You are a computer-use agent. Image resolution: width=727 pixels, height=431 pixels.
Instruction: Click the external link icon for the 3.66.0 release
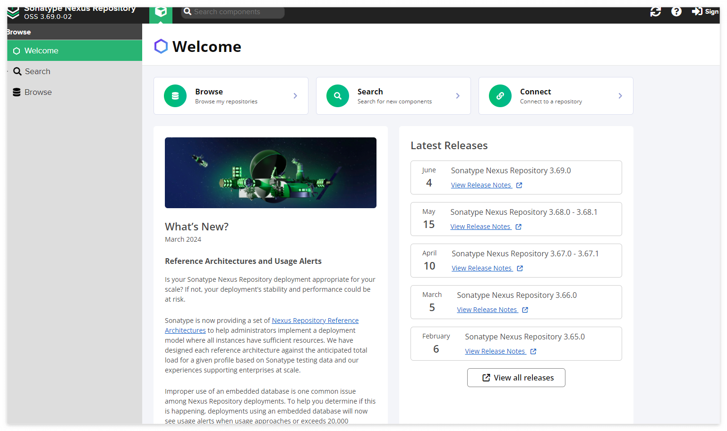coord(525,310)
